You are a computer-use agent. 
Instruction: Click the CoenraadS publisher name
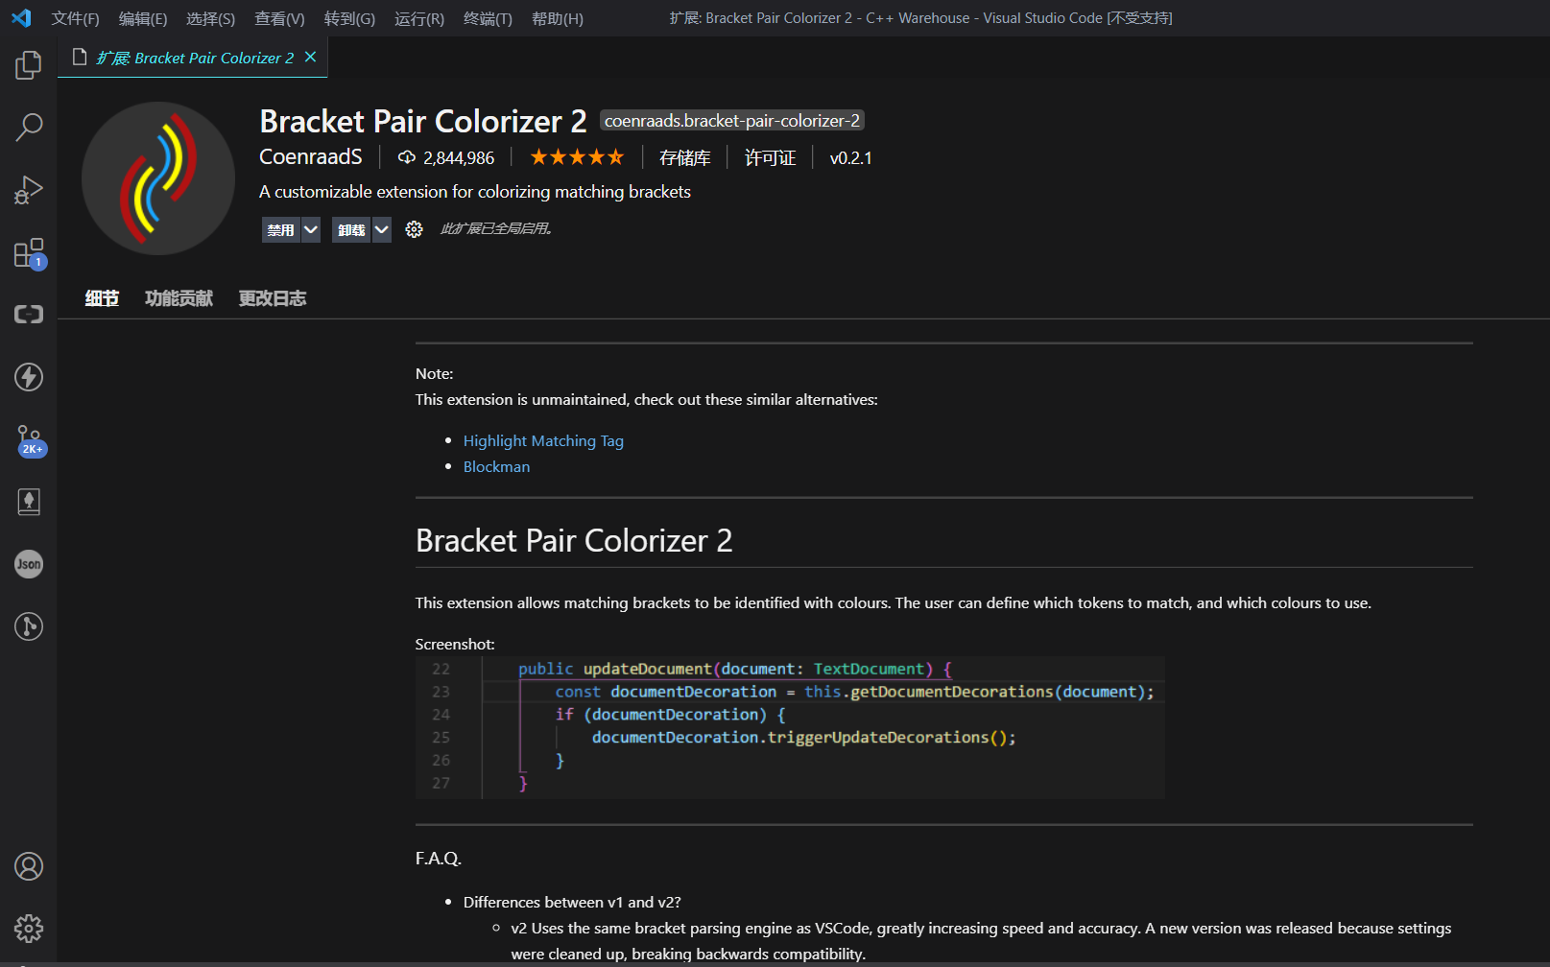point(311,157)
